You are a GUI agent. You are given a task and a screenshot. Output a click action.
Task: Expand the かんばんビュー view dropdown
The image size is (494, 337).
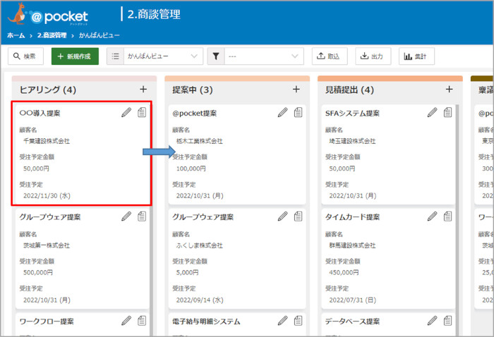coord(163,56)
